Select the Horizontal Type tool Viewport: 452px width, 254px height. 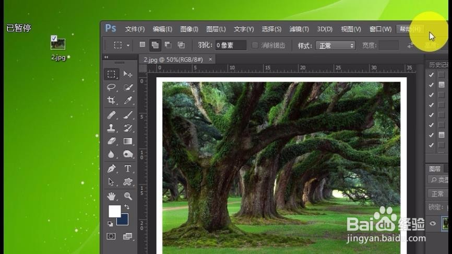(128, 168)
